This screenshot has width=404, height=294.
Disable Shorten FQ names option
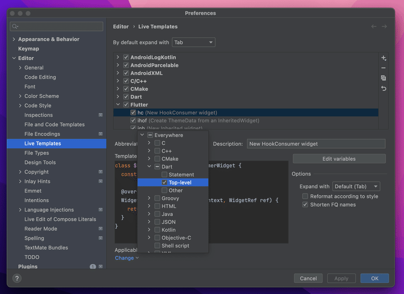coord(305,204)
